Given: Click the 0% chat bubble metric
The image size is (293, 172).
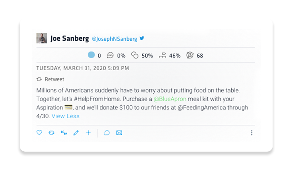Looking at the screenshot, I should point(110,55).
